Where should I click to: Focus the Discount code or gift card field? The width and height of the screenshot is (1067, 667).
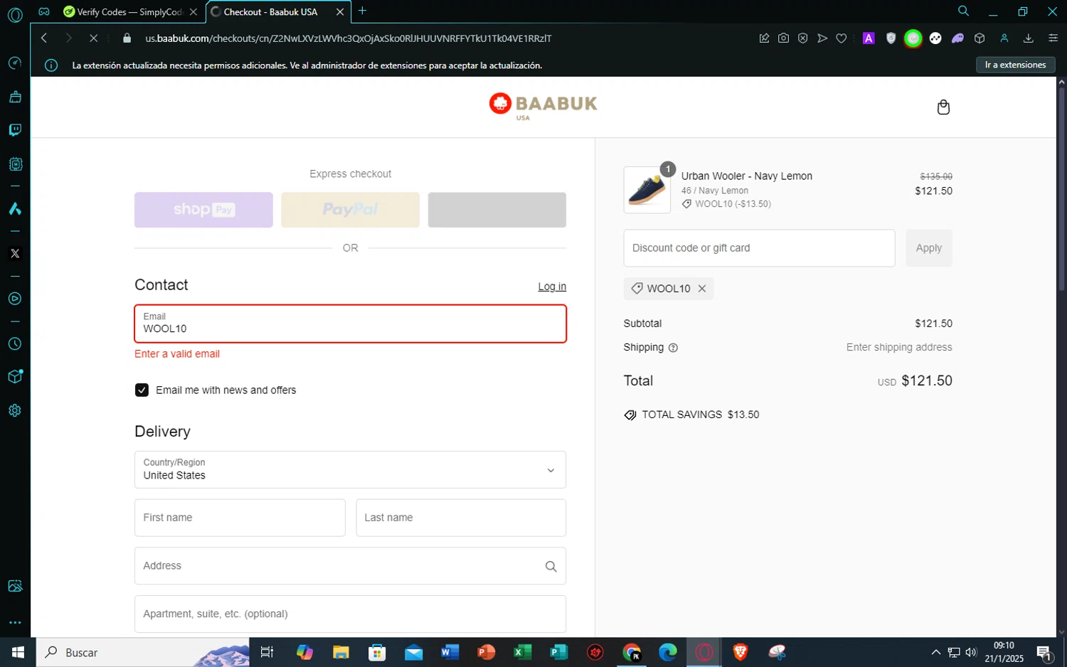point(759,248)
